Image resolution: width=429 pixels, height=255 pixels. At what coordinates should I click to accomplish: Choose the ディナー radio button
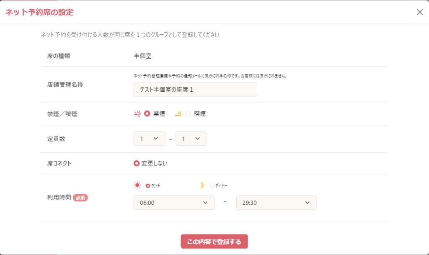pyautogui.click(x=212, y=185)
